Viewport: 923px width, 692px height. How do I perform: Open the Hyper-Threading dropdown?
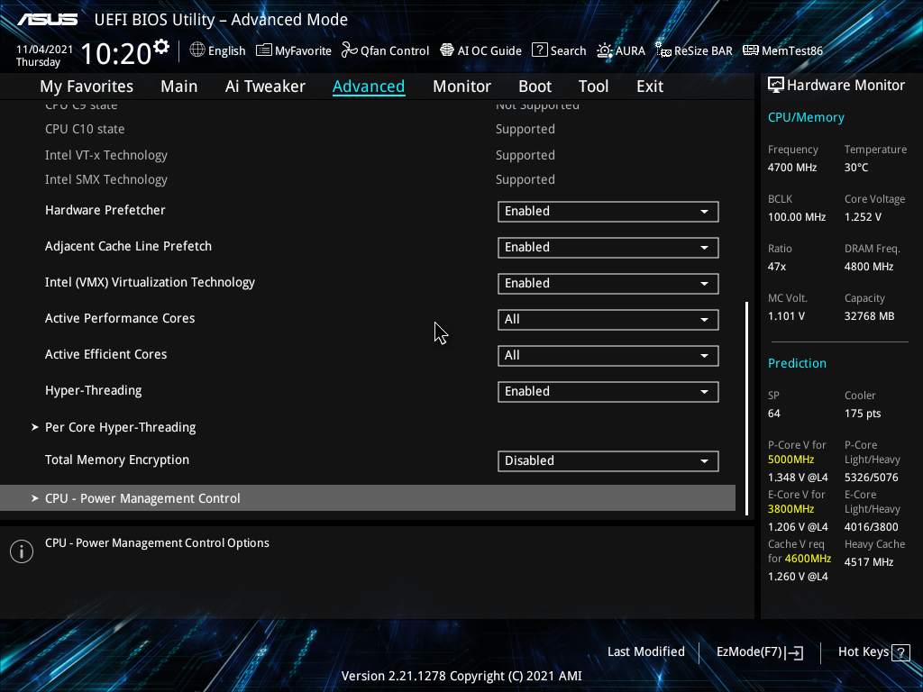pos(608,391)
